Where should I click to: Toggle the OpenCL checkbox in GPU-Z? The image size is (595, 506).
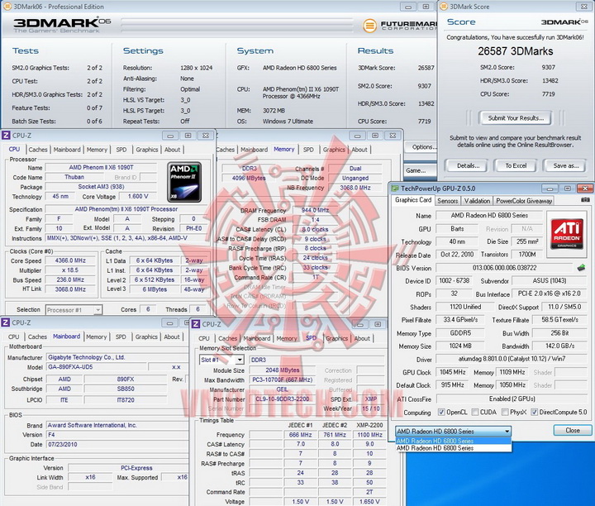pyautogui.click(x=441, y=412)
